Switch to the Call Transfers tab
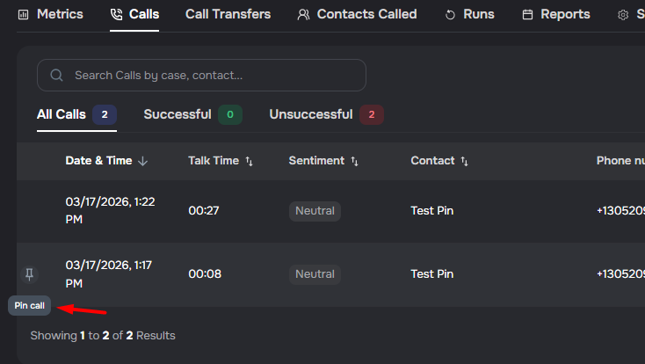This screenshot has height=364, width=645. [x=228, y=15]
